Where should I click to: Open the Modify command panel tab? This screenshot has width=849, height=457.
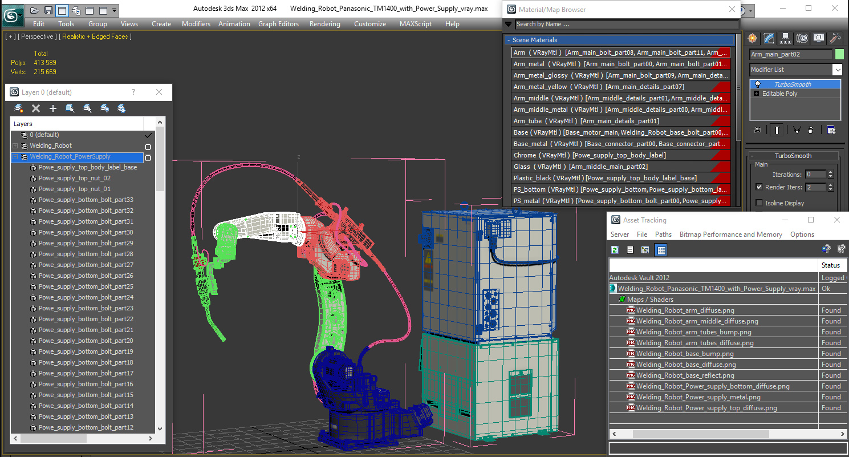769,38
